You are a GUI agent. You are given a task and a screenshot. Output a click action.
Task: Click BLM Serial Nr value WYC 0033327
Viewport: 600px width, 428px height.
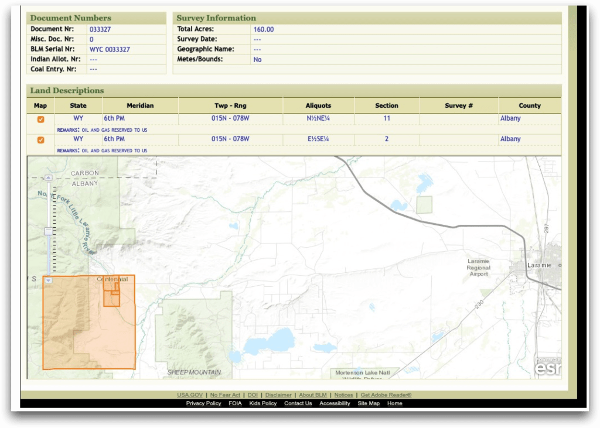click(110, 50)
